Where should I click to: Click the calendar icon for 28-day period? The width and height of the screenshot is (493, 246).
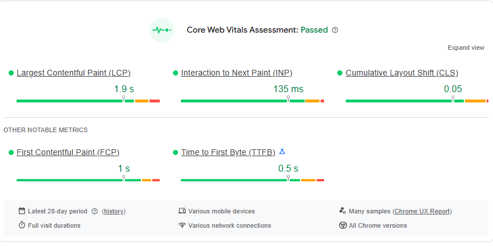22,211
